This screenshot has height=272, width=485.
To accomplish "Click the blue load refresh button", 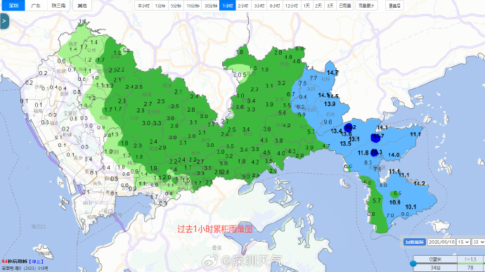I will [415, 242].
